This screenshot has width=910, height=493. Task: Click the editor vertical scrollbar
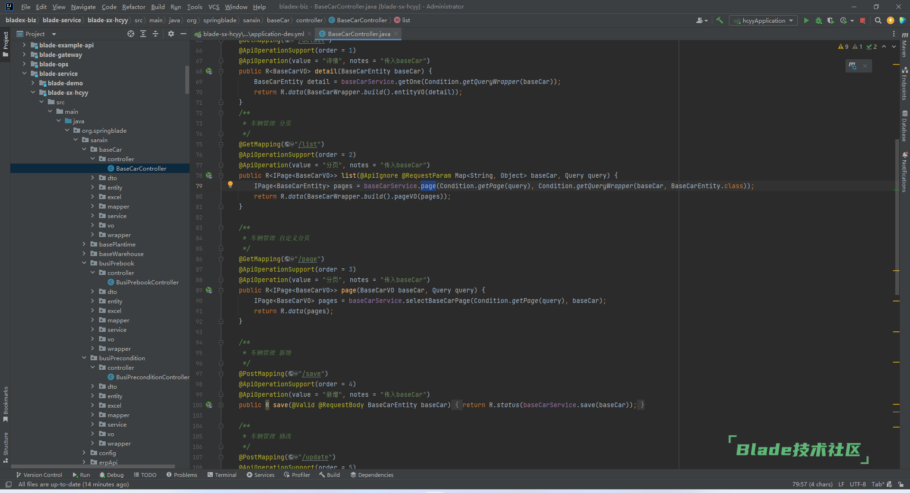click(897, 217)
